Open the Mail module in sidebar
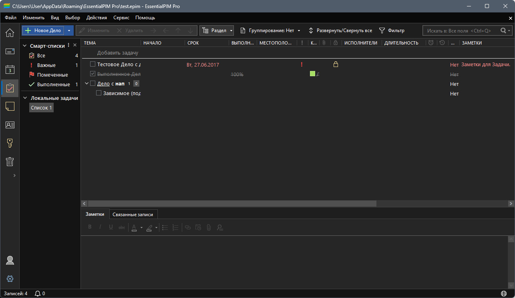Image resolution: width=515 pixels, height=298 pixels. pyautogui.click(x=10, y=51)
